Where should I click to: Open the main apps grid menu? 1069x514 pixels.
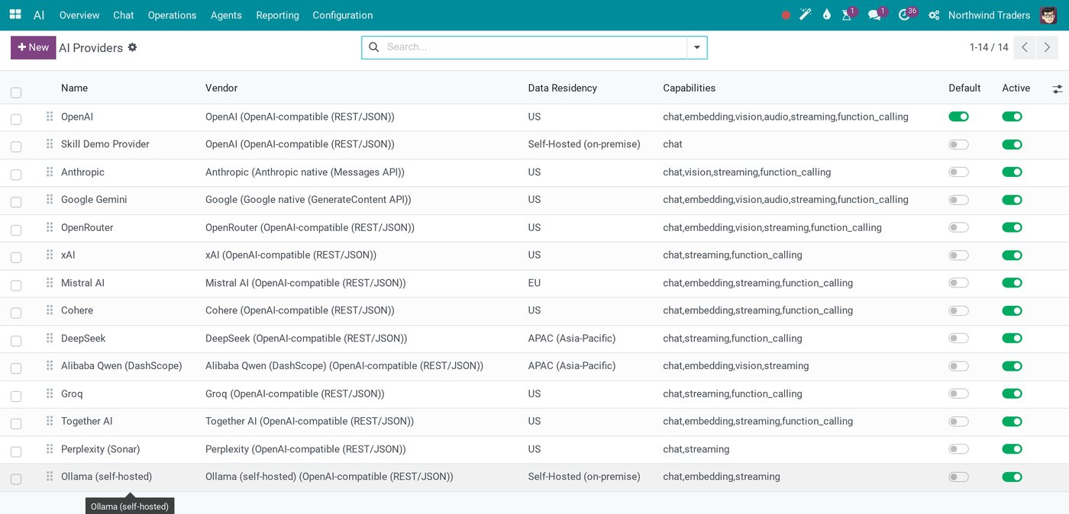15,15
